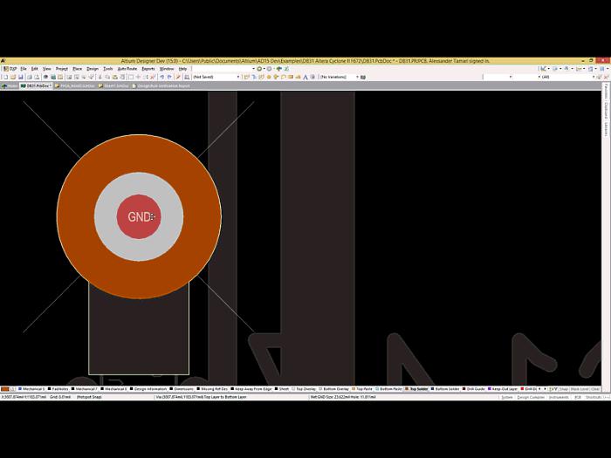Select the Top Paste layer tab
The height and width of the screenshot is (458, 611).
point(362,389)
